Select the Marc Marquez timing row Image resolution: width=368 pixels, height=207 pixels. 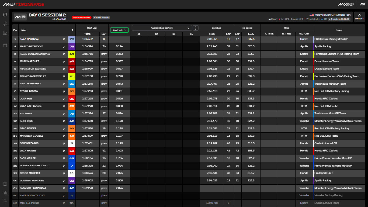(162, 61)
